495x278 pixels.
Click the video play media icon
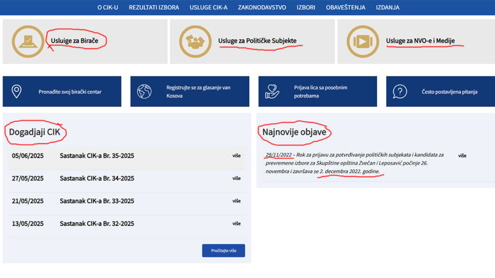point(363,42)
